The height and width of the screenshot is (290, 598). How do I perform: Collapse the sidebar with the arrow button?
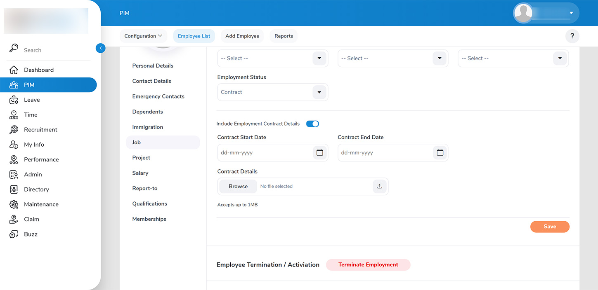click(x=100, y=48)
